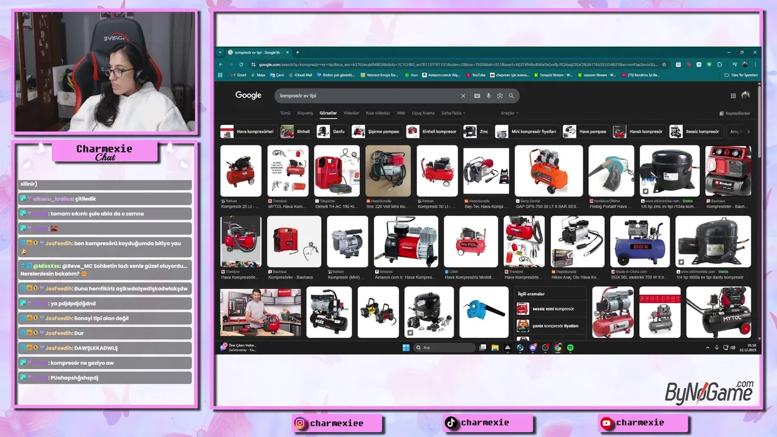The width and height of the screenshot is (777, 437).
Task: Open Spotify from the taskbar
Action: point(571,348)
